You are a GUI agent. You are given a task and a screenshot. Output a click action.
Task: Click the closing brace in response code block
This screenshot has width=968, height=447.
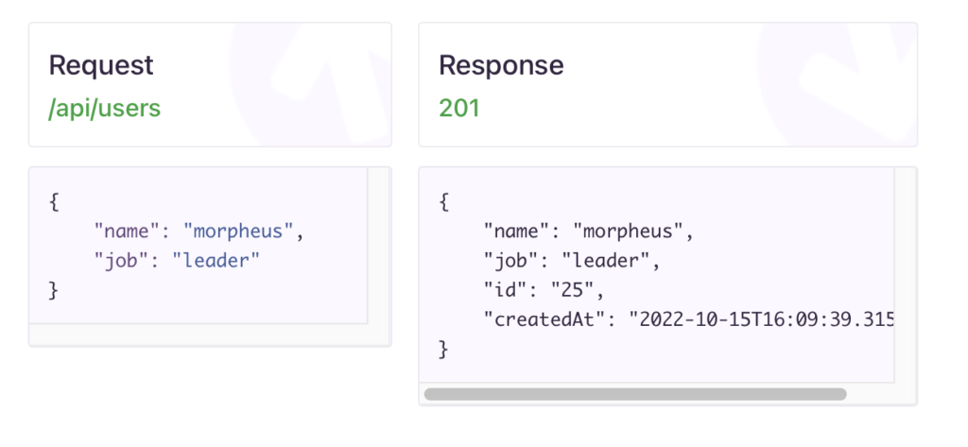coord(444,349)
